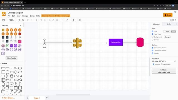This screenshot has width=178, height=100.
Task: Open the view panels dropdown in toolbar
Action: pos(4,20)
